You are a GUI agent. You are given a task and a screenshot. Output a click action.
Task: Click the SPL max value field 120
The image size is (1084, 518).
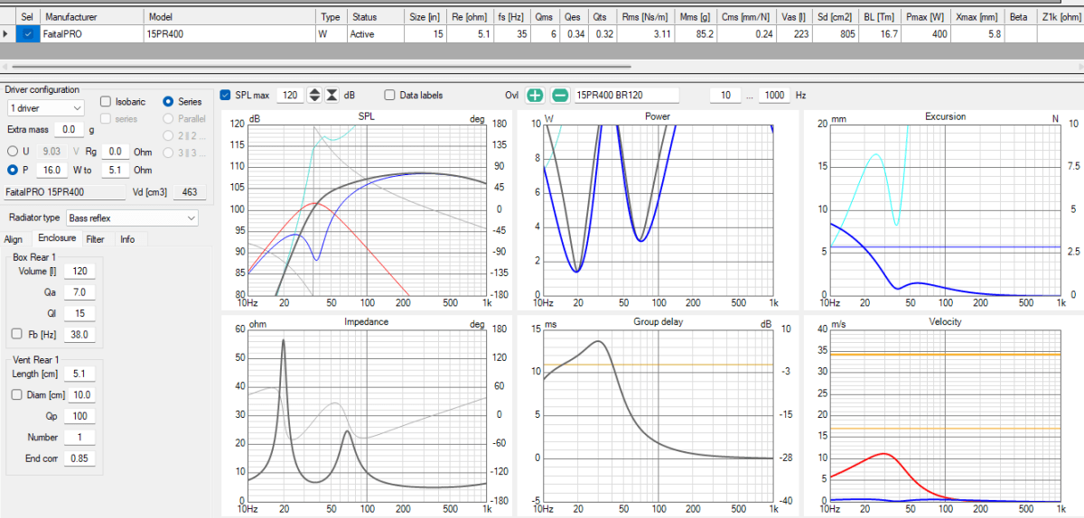click(x=290, y=95)
